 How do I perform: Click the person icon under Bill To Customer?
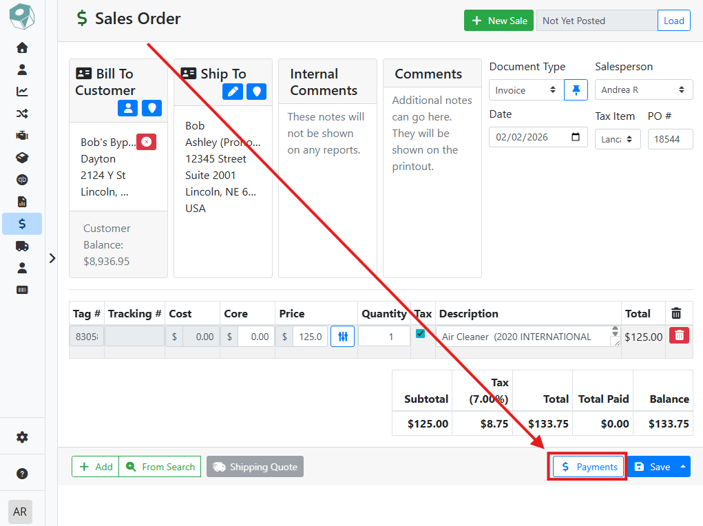(x=127, y=108)
